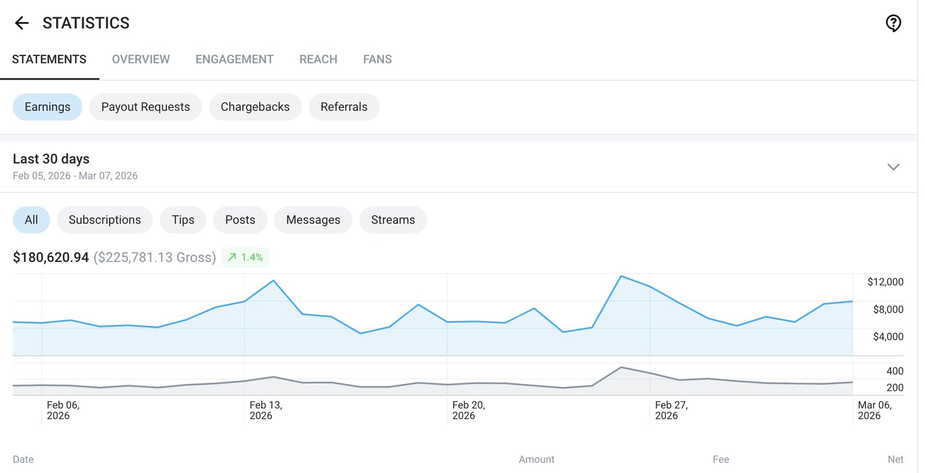Click the green 1.4% growth badge

[245, 257]
